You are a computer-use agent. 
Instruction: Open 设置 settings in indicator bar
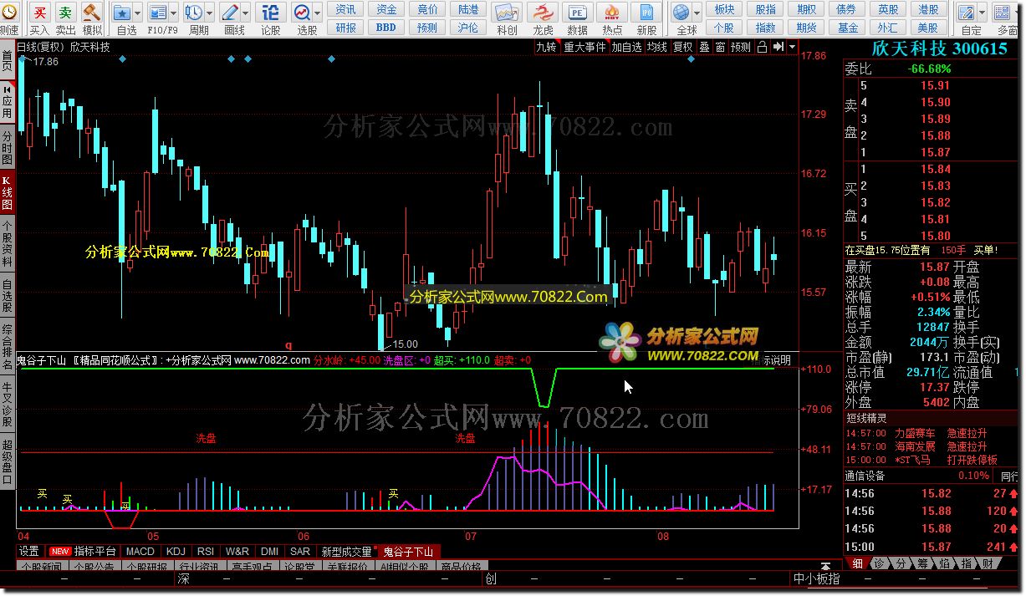point(29,552)
